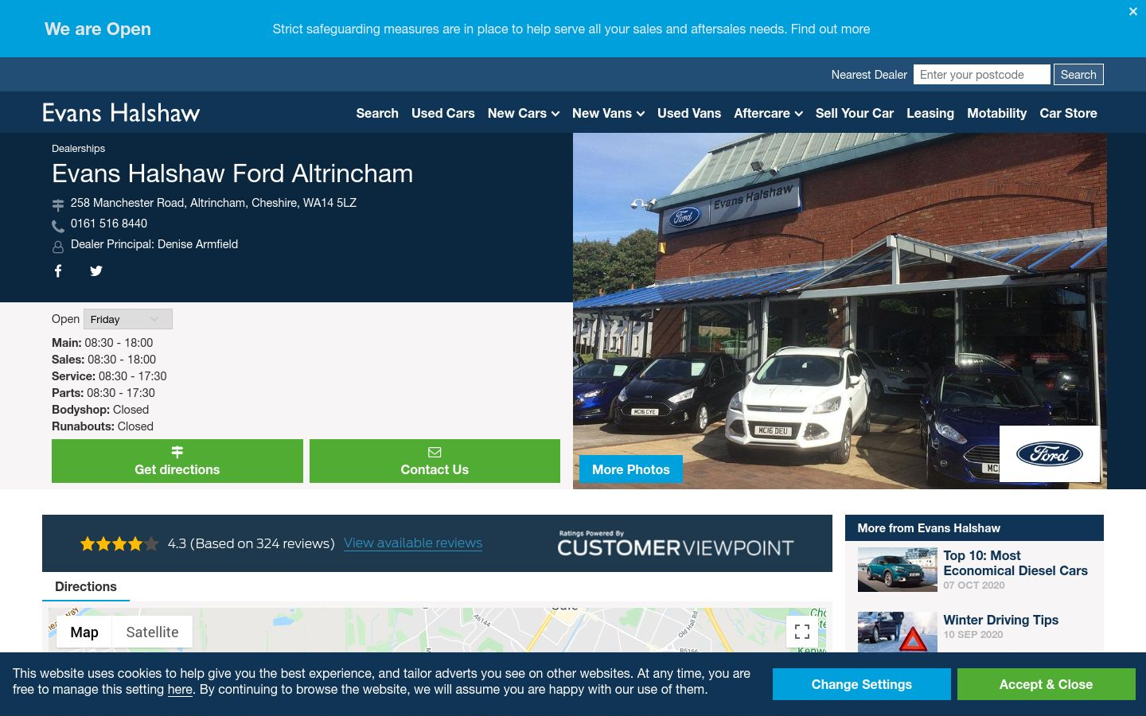Viewport: 1146px width, 716px height.
Task: Toggle fullscreen view on the map
Action: click(802, 632)
